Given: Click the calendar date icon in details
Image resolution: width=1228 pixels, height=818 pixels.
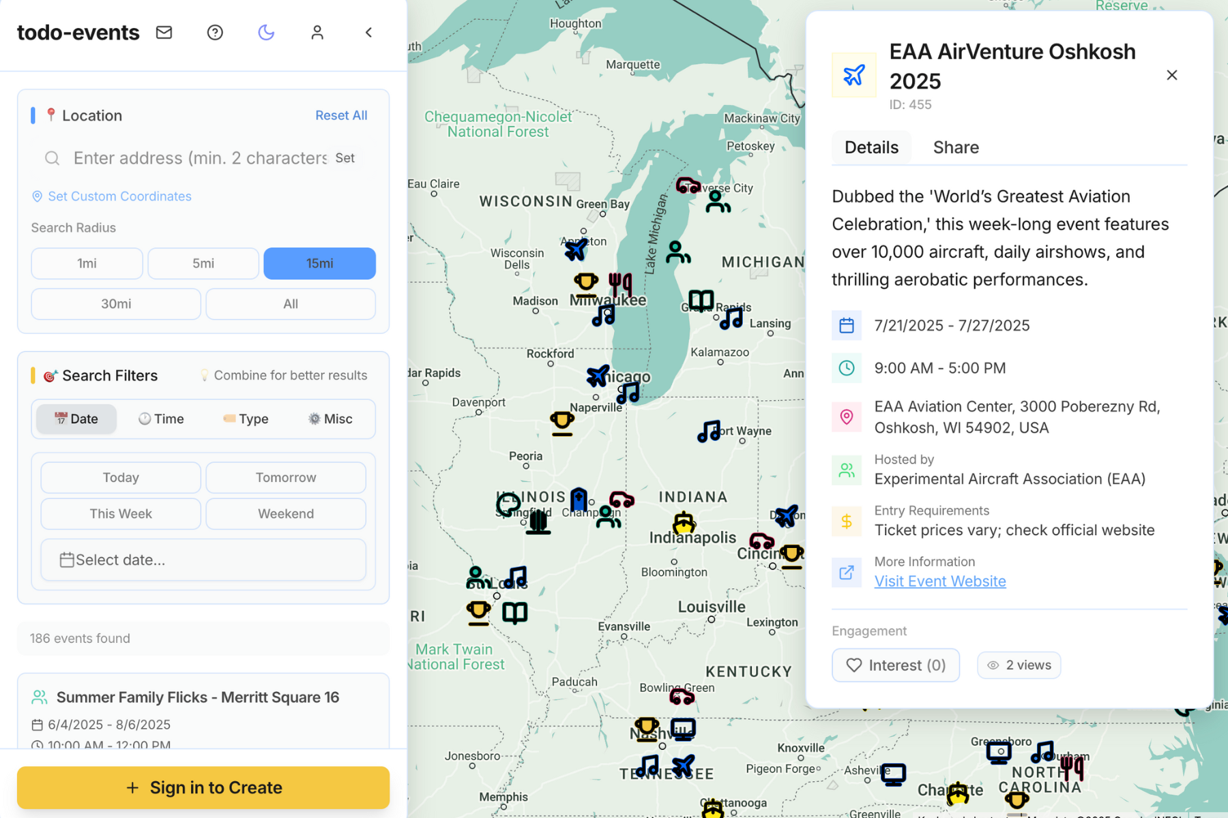Looking at the screenshot, I should point(846,325).
